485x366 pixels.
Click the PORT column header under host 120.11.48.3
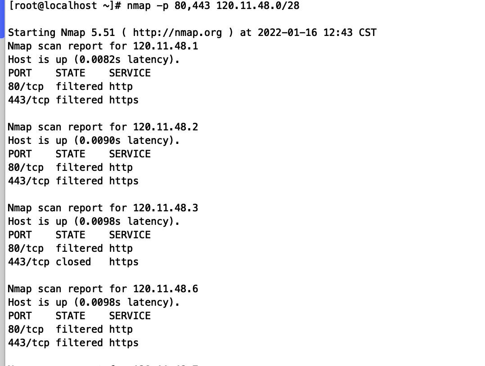[x=20, y=235]
